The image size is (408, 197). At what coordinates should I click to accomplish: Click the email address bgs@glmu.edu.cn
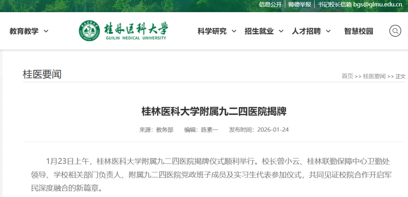coord(377,5)
